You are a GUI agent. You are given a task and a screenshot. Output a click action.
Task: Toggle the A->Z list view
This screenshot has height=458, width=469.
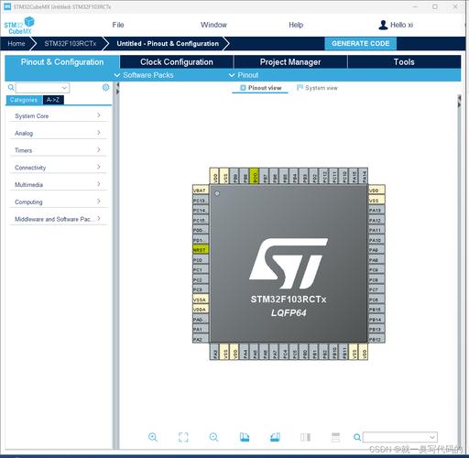click(53, 100)
